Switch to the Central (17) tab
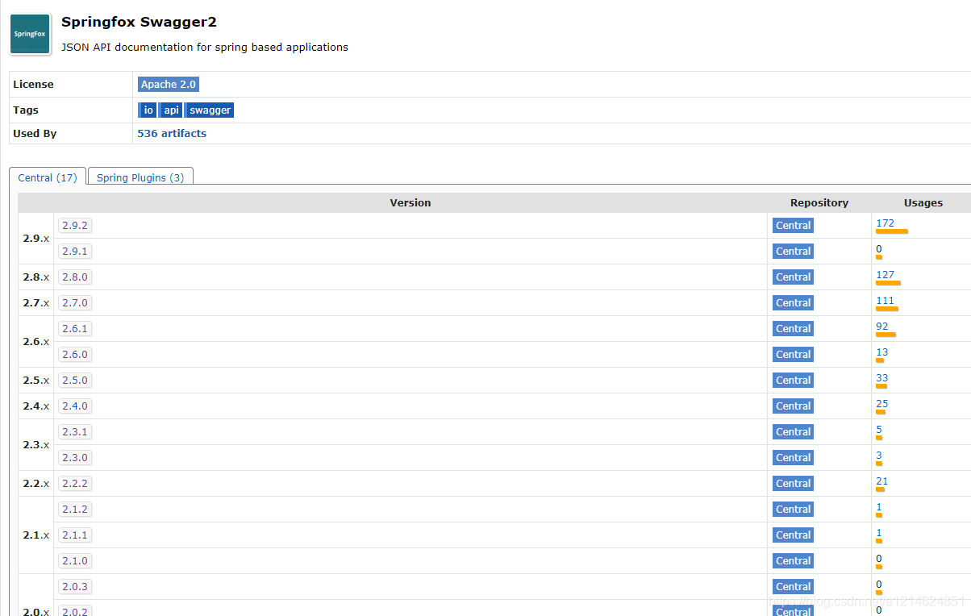Viewport: 971px width, 616px height. (48, 177)
